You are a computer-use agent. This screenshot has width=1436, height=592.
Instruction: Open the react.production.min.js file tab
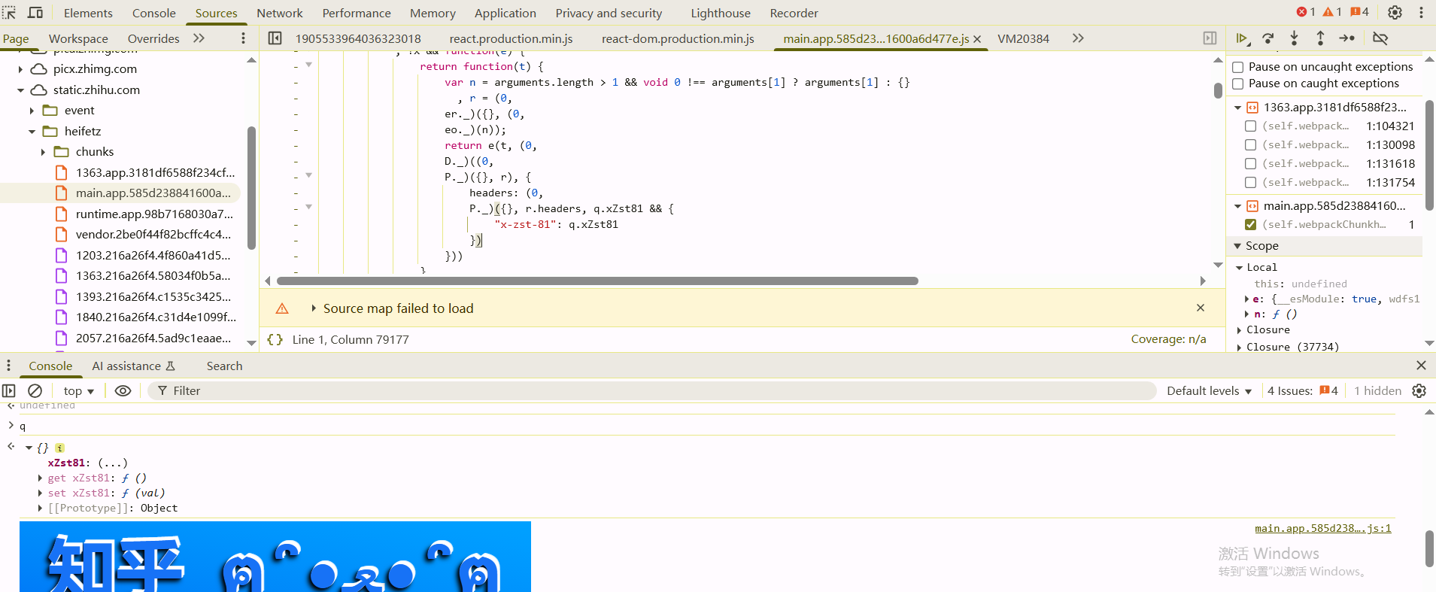click(x=511, y=38)
